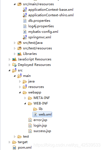
Task: Click the login.jsp file icon
Action: point(30,125)
